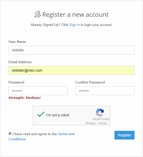Click the Confirm Password label
143x157 pixels.
pos(90,82)
